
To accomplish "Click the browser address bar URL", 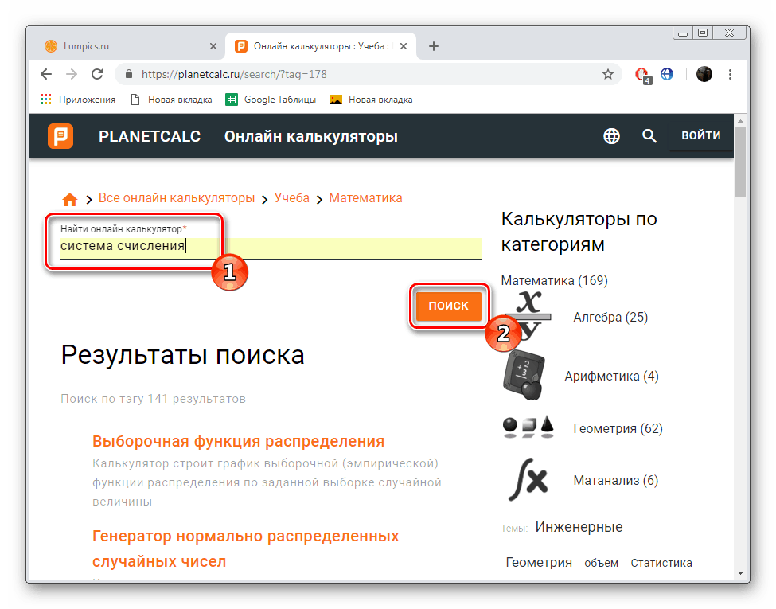I will pos(234,74).
